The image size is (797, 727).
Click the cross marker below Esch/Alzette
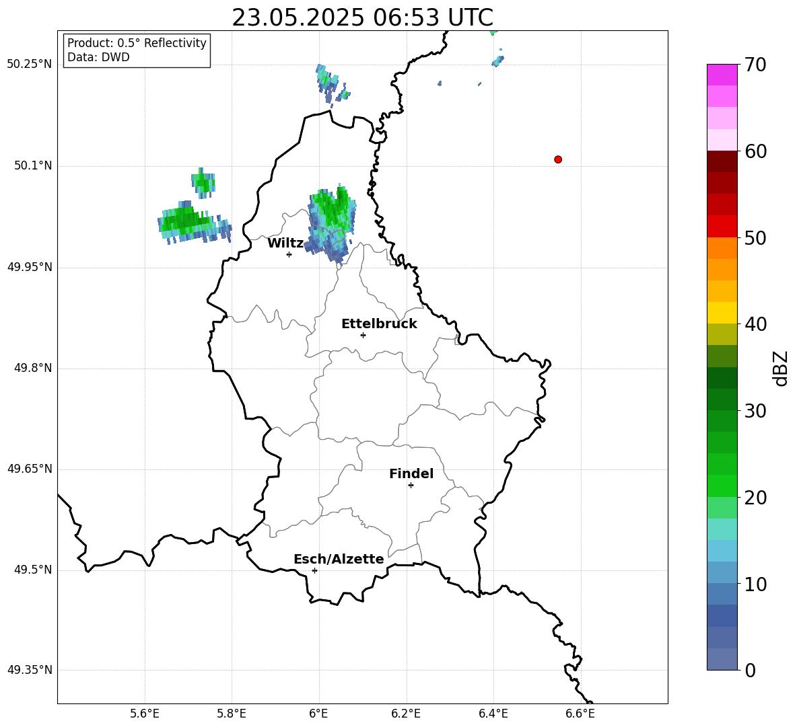314,570
